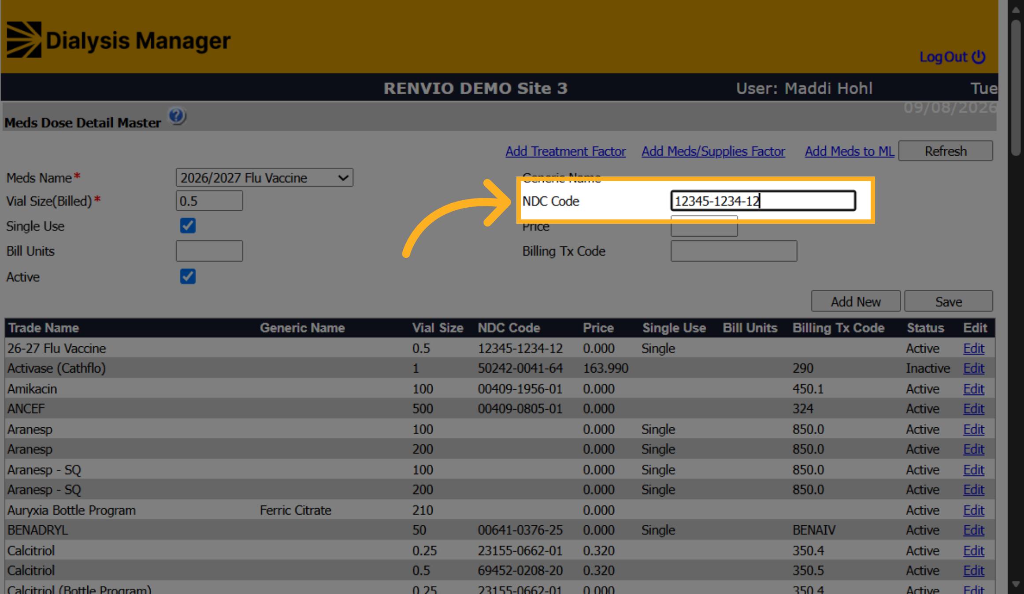Screen dimensions: 1024x594
Task: Select the Ferric Citrate generic name cell
Action: coord(295,510)
